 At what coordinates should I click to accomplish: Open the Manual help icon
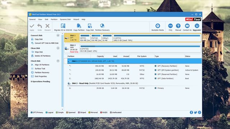coord(178,26)
